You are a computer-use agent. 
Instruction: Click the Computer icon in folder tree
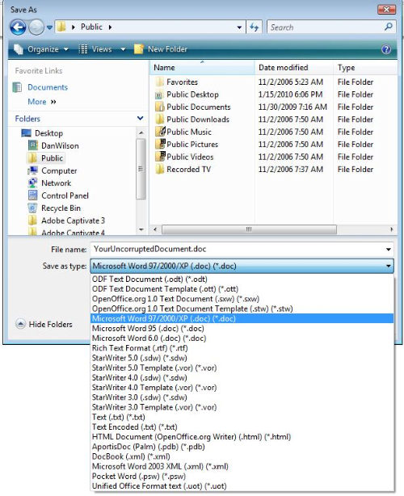click(x=32, y=170)
